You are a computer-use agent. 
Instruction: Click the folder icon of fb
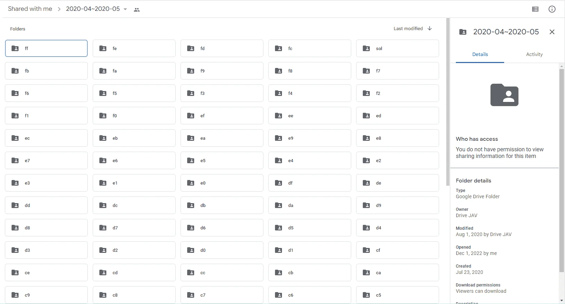click(15, 71)
